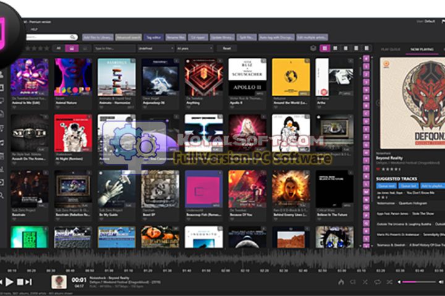Stop playback with the Stop button
The height and width of the screenshot is (296, 445).
coord(20,282)
